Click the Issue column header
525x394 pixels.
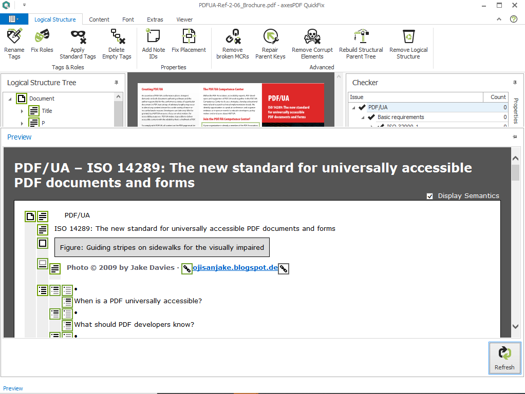pos(416,97)
